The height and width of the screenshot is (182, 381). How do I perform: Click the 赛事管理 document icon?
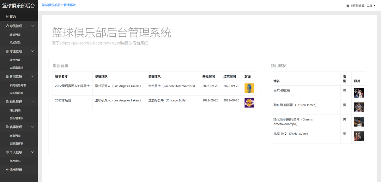pyautogui.click(x=7, y=127)
